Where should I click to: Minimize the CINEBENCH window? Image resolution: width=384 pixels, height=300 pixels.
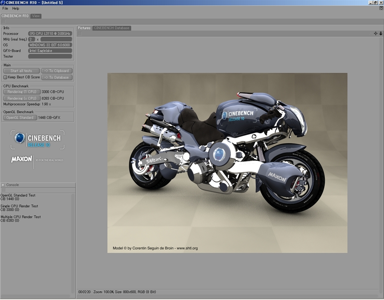(x=370, y=3)
